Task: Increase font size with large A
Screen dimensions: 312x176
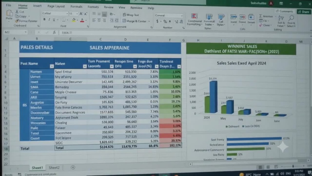Action: tap(81, 14)
